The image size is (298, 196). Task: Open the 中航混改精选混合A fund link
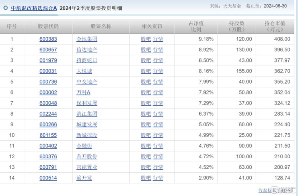point(34,8)
